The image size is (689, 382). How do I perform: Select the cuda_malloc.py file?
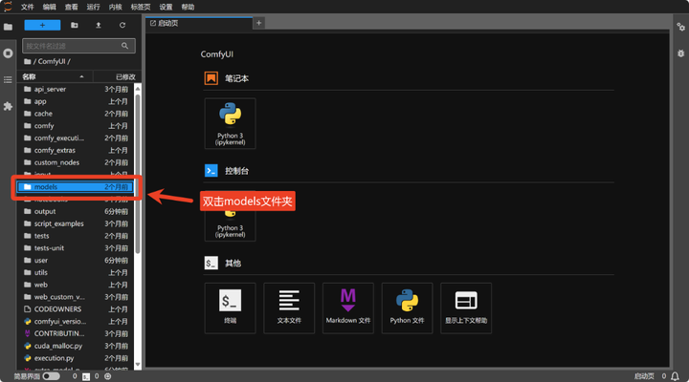pyautogui.click(x=76, y=346)
